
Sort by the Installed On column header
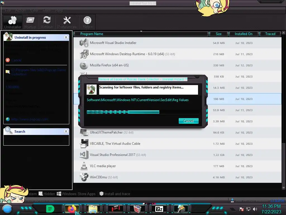click(244, 34)
